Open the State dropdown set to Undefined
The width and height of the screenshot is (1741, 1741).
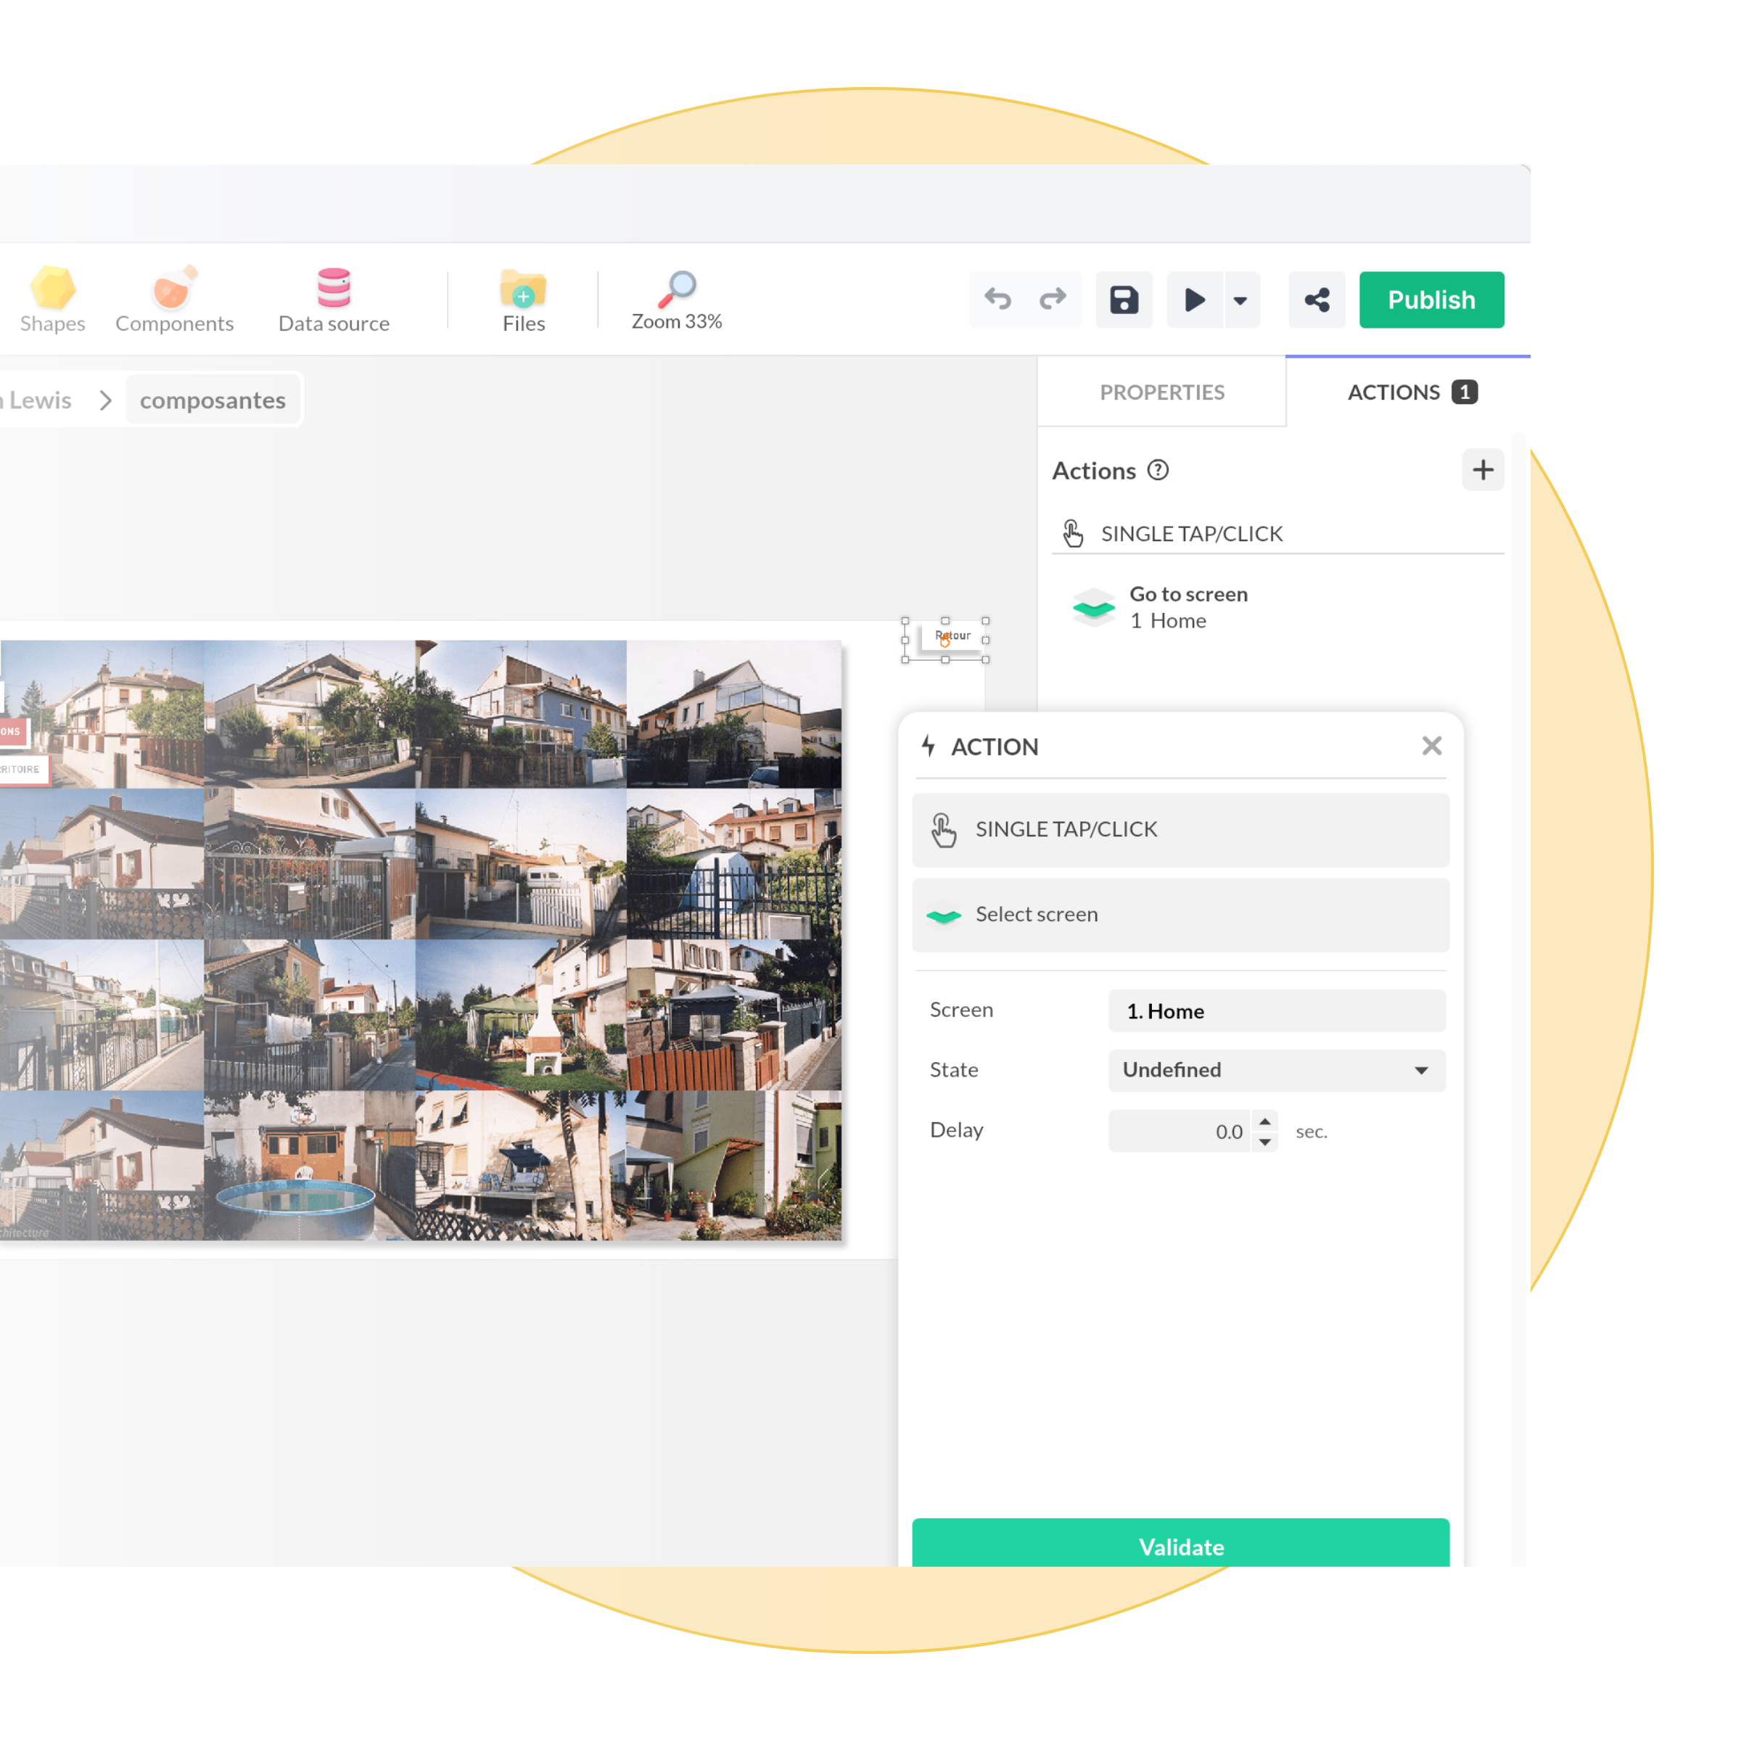[x=1276, y=1070]
